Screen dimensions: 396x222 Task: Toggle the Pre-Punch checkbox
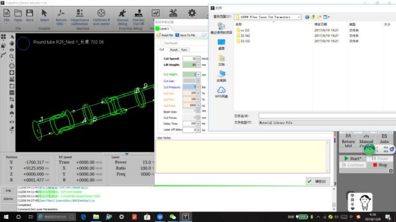(162, 43)
